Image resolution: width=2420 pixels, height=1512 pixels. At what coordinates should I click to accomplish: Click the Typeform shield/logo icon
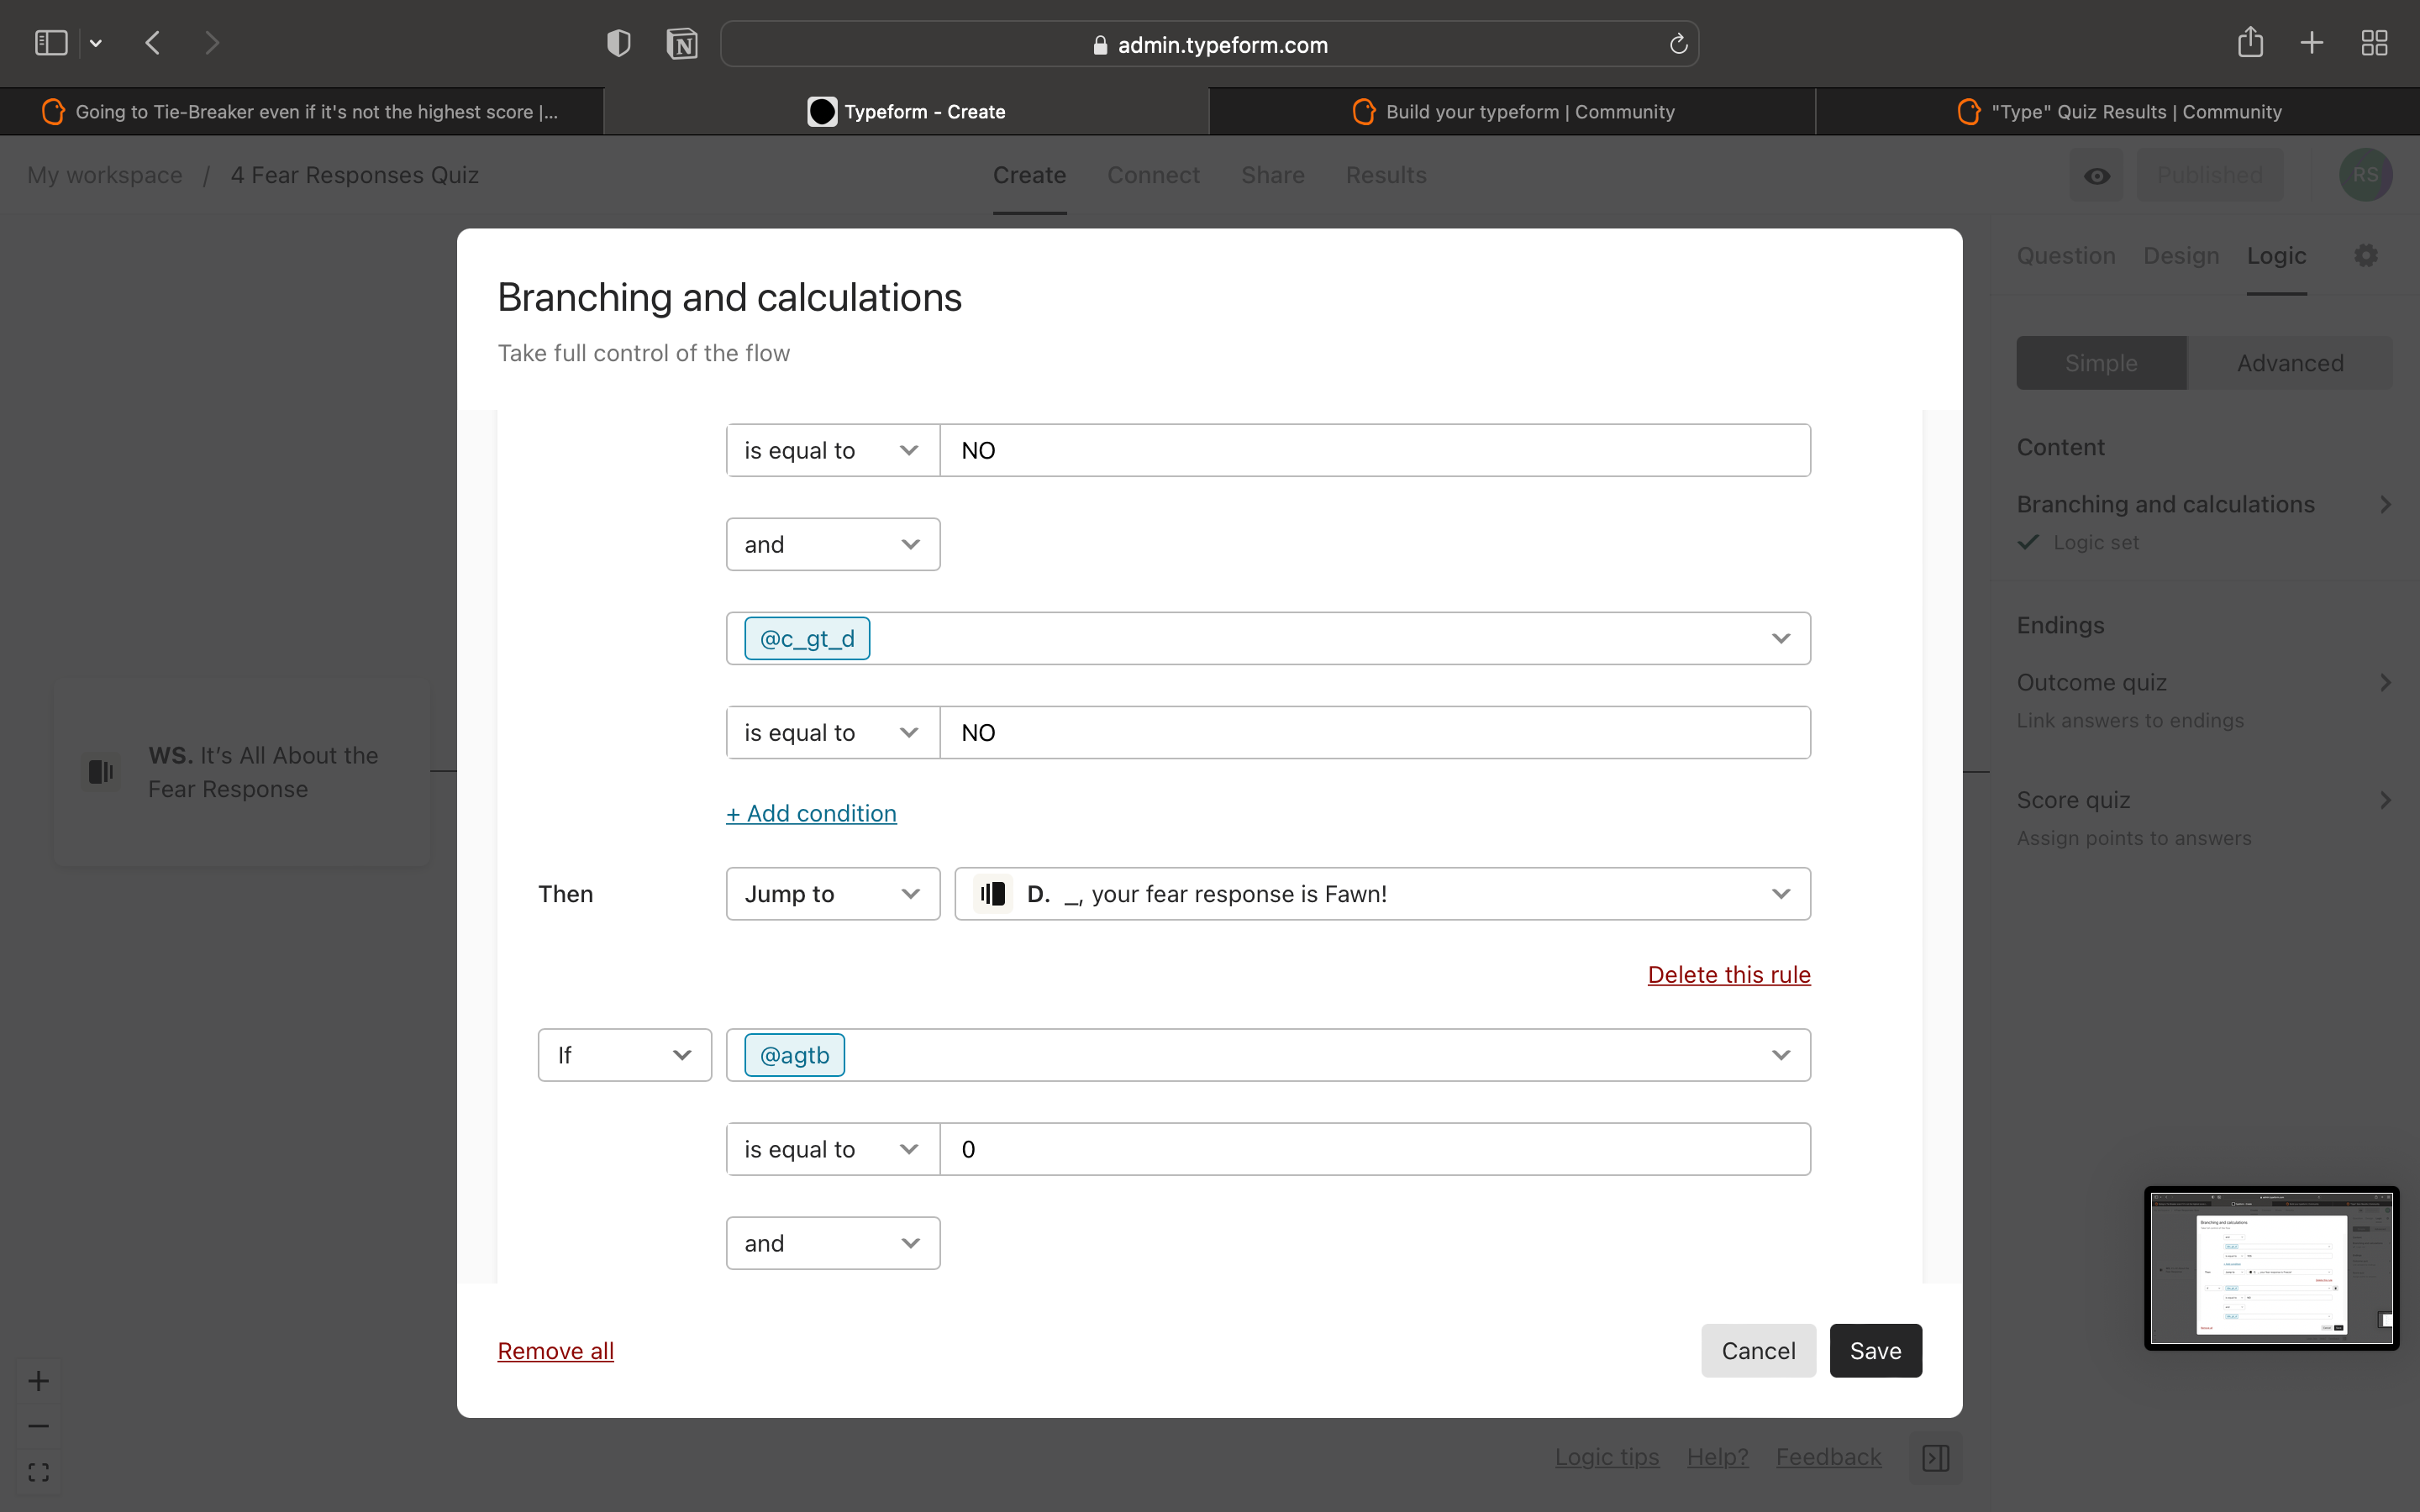pyautogui.click(x=819, y=112)
